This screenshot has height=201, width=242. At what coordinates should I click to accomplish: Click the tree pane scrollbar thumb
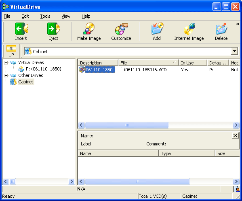[13, 181]
